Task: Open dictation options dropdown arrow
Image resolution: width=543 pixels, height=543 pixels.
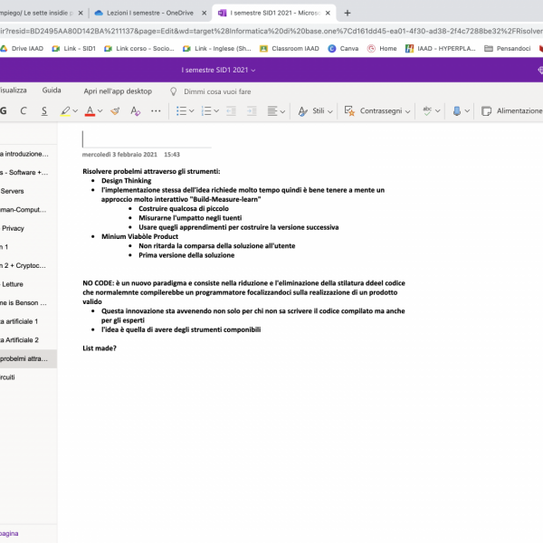Action: coord(467,110)
